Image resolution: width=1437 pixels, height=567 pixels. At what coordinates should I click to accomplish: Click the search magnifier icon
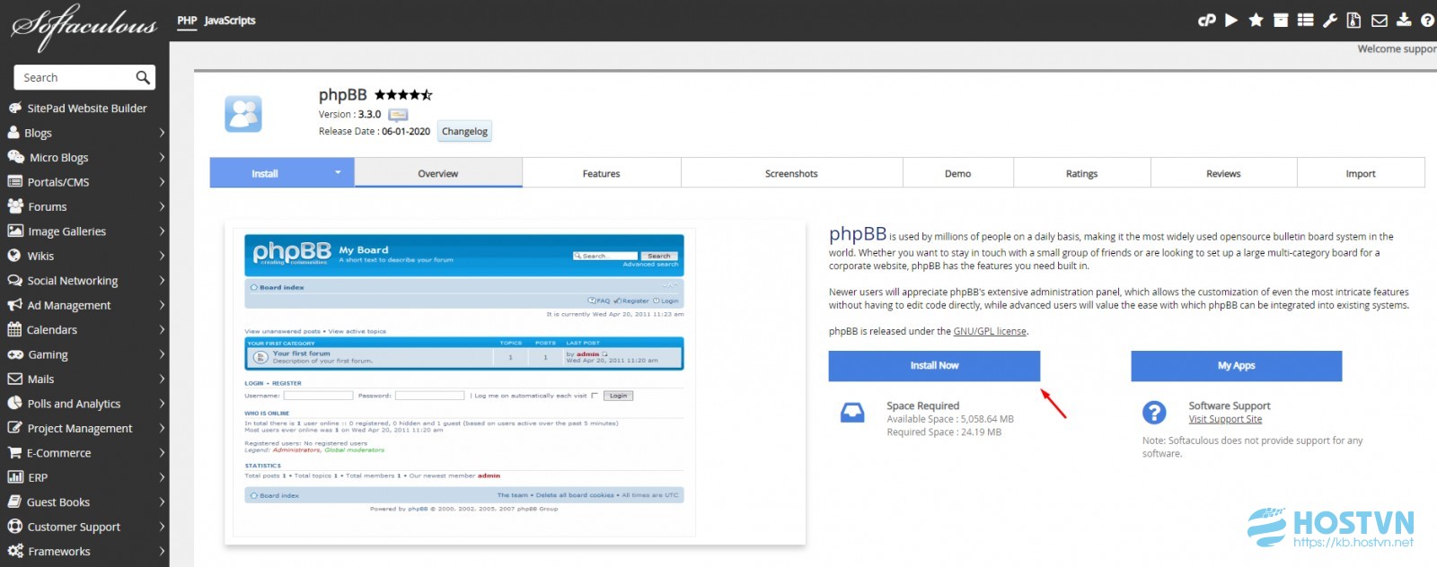click(x=143, y=78)
